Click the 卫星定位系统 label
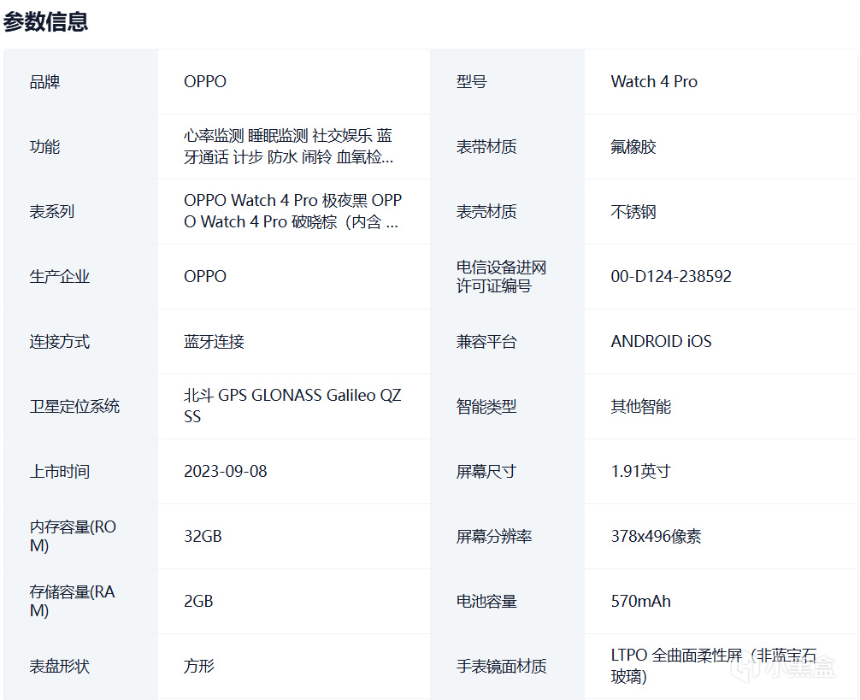Screen dimensions: 860x700 [74, 406]
